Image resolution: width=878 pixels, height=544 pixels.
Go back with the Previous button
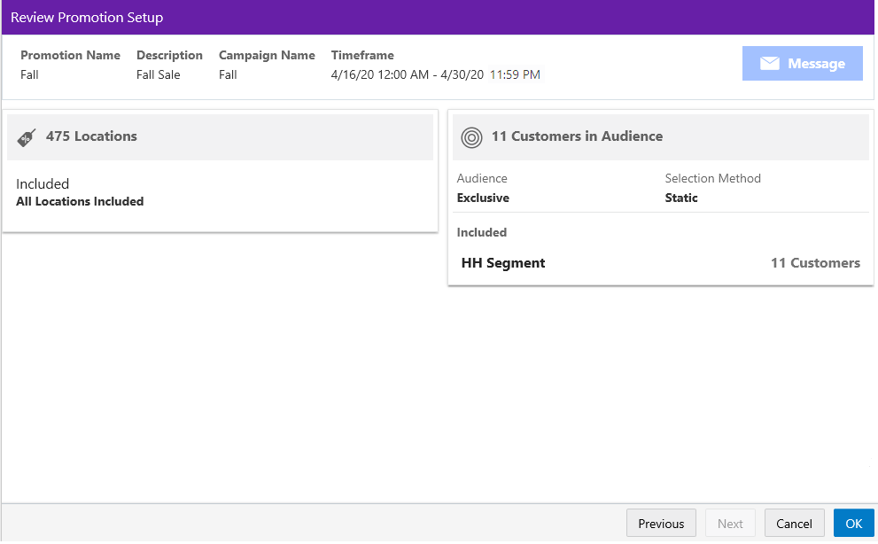tap(661, 524)
